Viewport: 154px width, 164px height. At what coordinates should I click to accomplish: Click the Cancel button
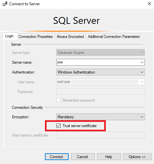[x=83, y=157]
